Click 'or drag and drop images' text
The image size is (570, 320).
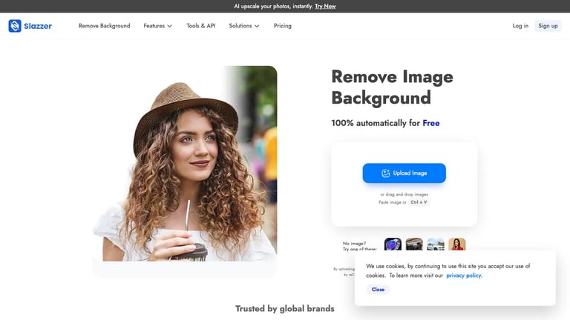click(x=404, y=195)
